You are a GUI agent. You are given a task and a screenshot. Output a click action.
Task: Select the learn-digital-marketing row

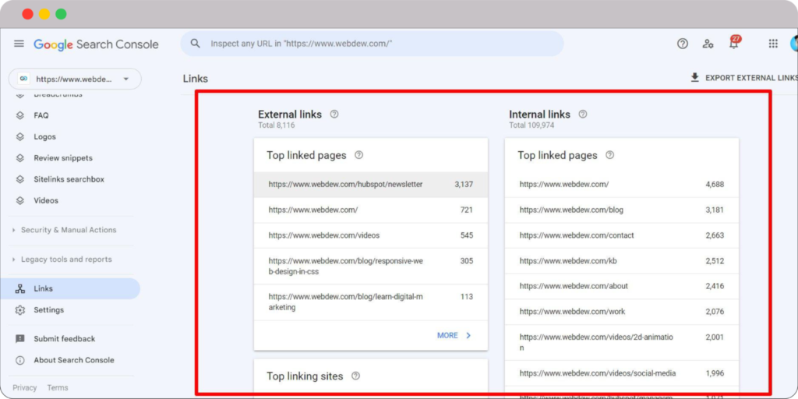tap(370, 302)
